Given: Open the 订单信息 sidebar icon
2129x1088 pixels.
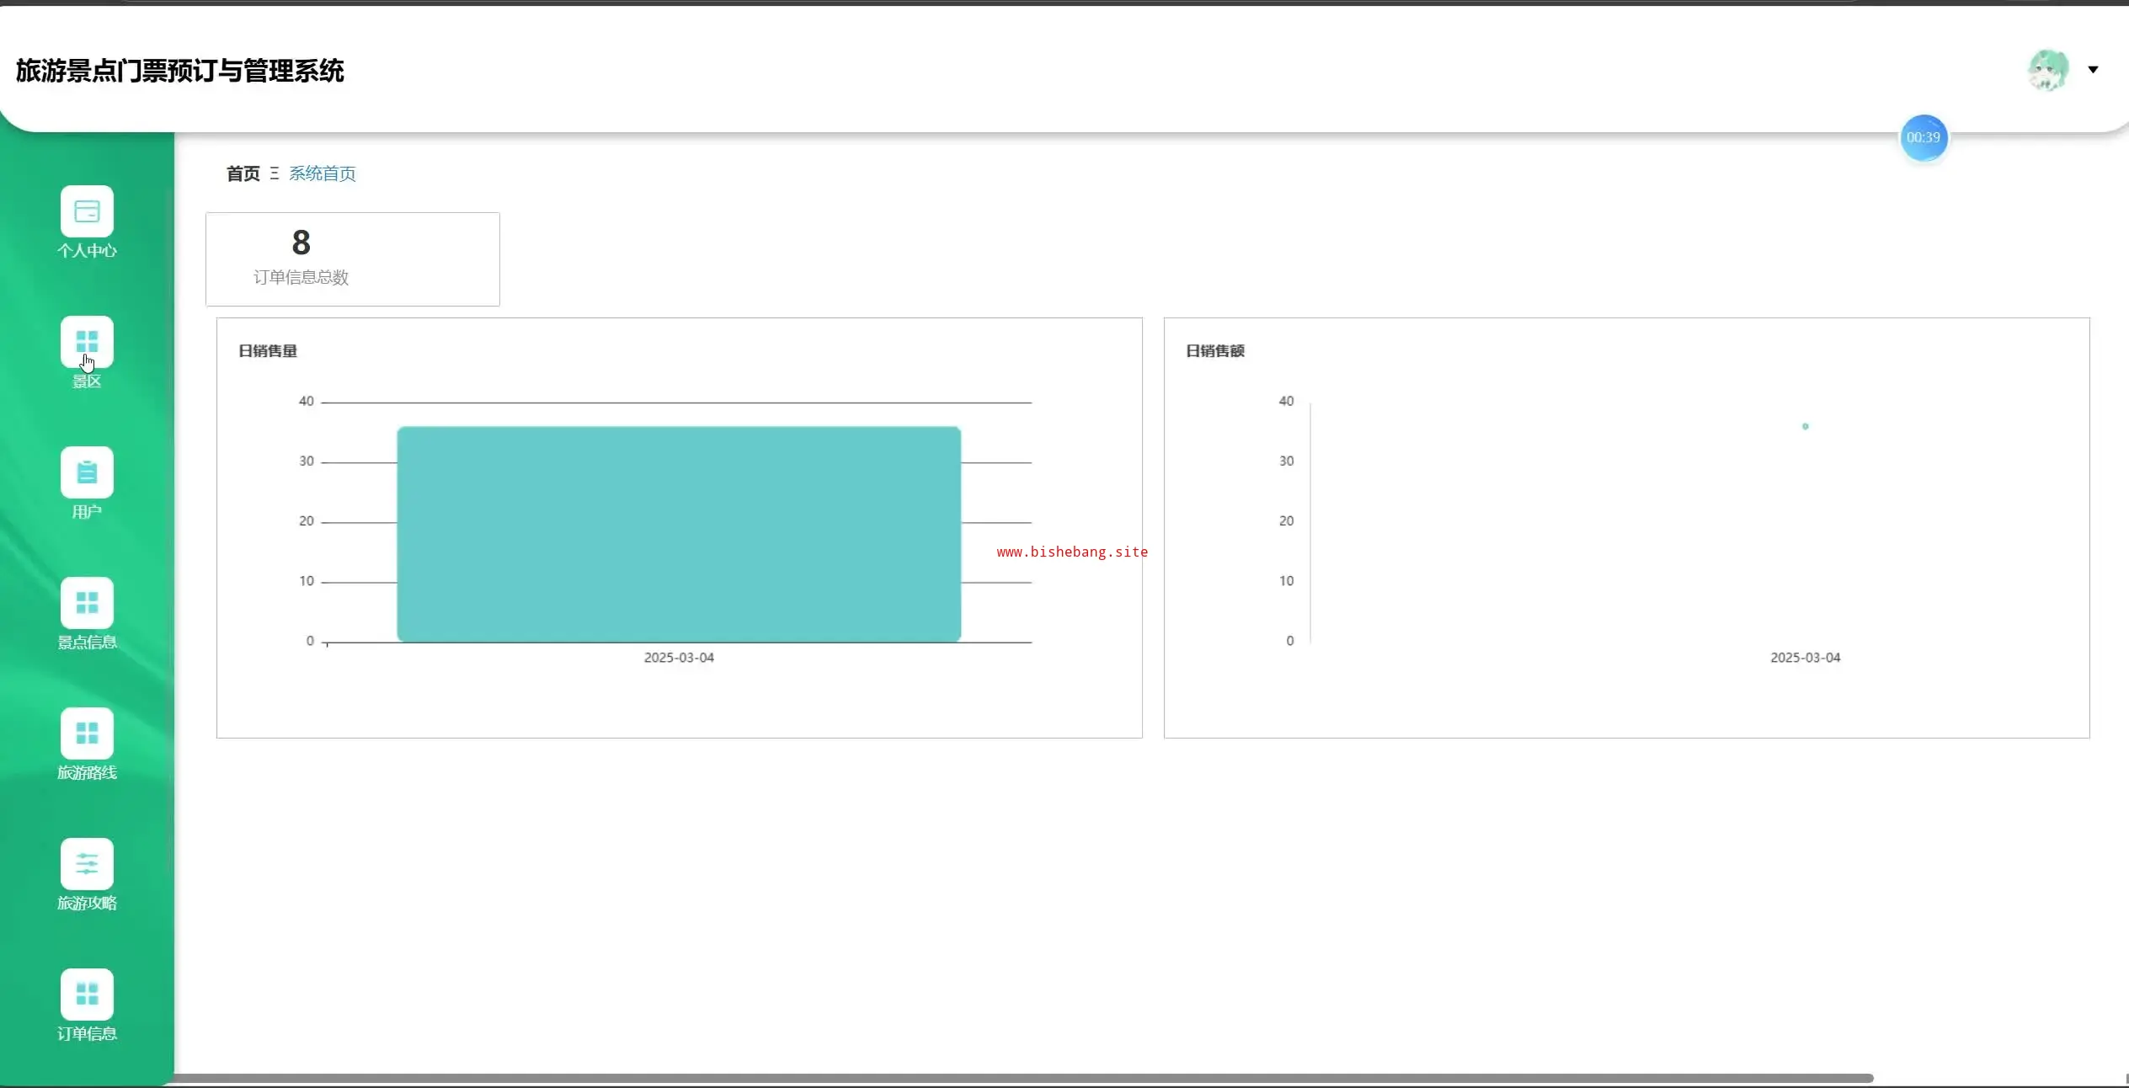Looking at the screenshot, I should click(87, 995).
